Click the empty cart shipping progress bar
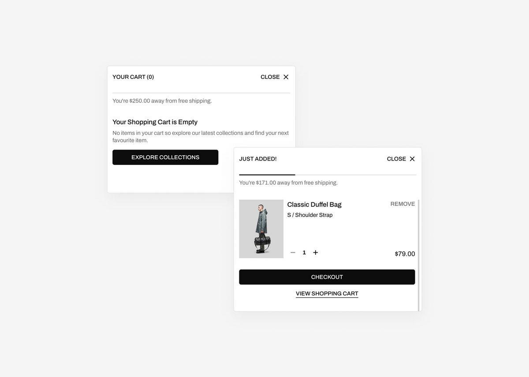529x377 pixels. pos(201,93)
